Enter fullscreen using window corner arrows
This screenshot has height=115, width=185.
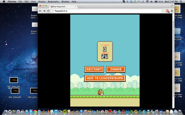coord(172,5)
